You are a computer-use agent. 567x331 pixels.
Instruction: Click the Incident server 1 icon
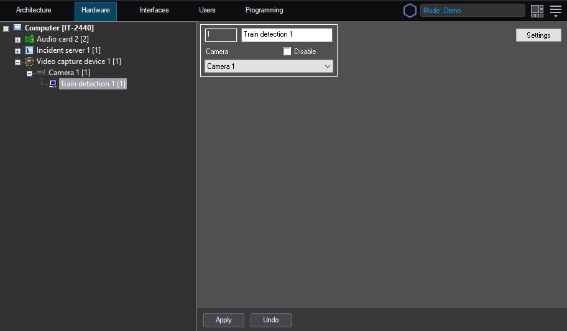(29, 50)
